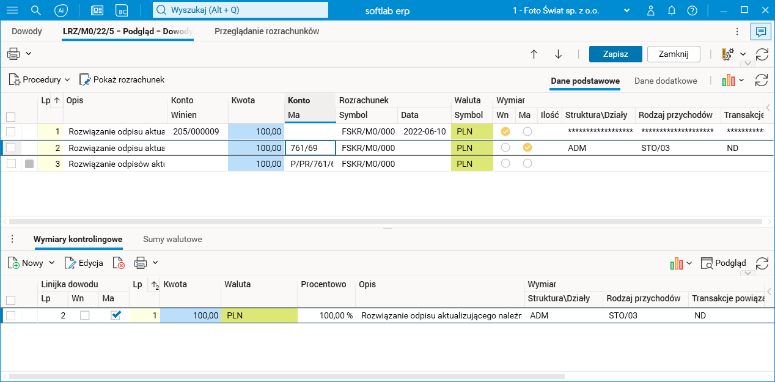
Task: Check the row 1 selection checkbox
Action: [x=10, y=131]
